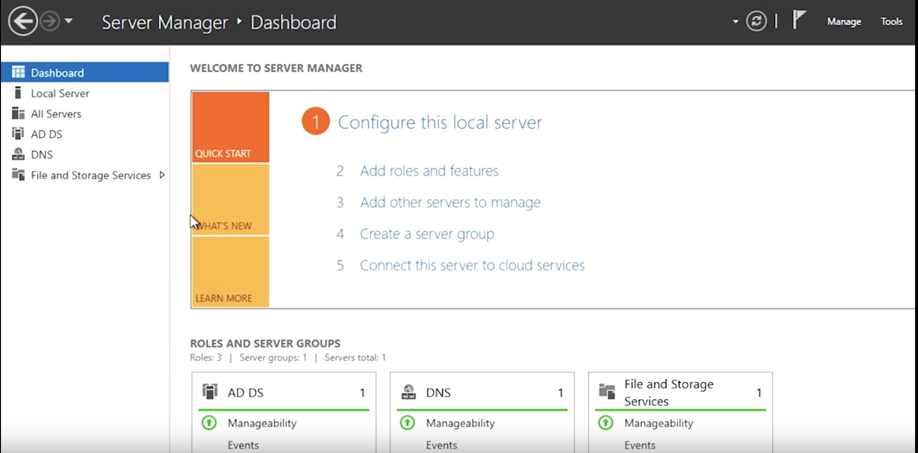Expand File and Storage Services submenu arrow
918x453 pixels.
(x=162, y=175)
